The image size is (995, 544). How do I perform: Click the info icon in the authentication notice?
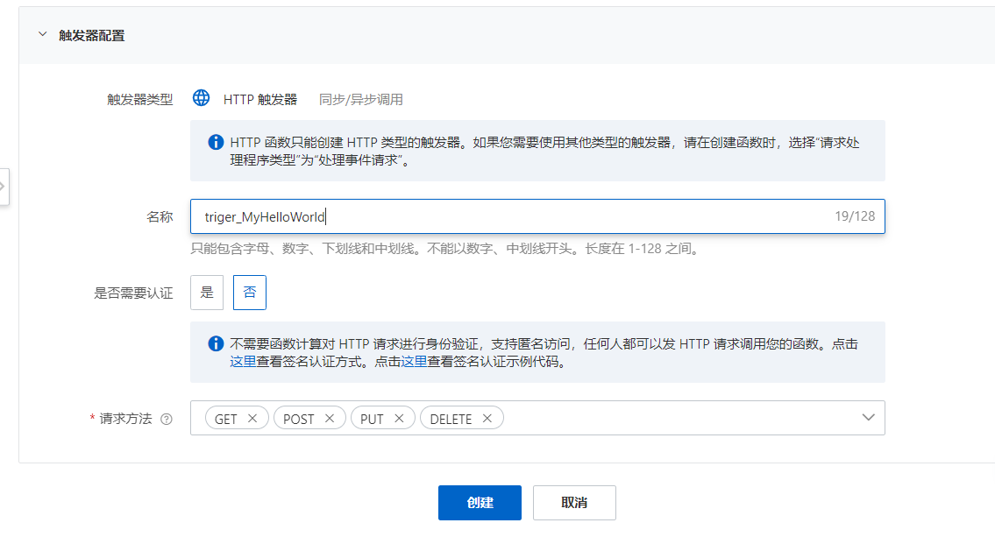[x=215, y=343]
